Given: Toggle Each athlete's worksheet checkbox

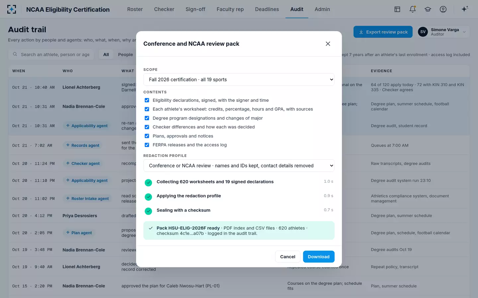Looking at the screenshot, I should click(x=147, y=109).
